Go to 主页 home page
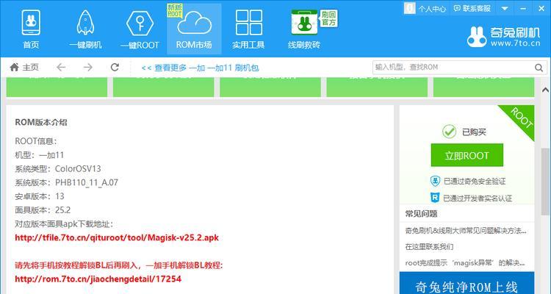This screenshot has width=551, height=294. 24,67
